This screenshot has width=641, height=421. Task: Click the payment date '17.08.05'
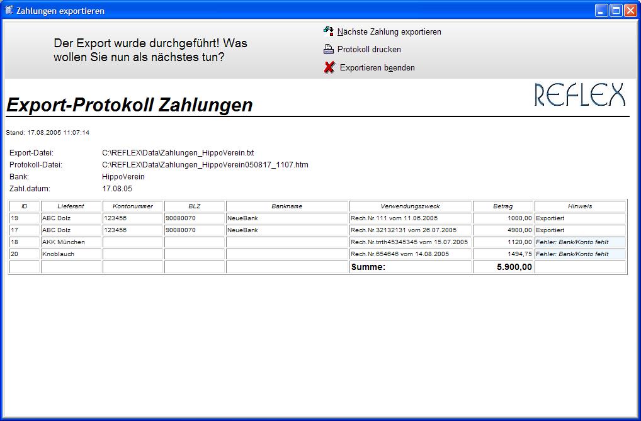click(117, 189)
